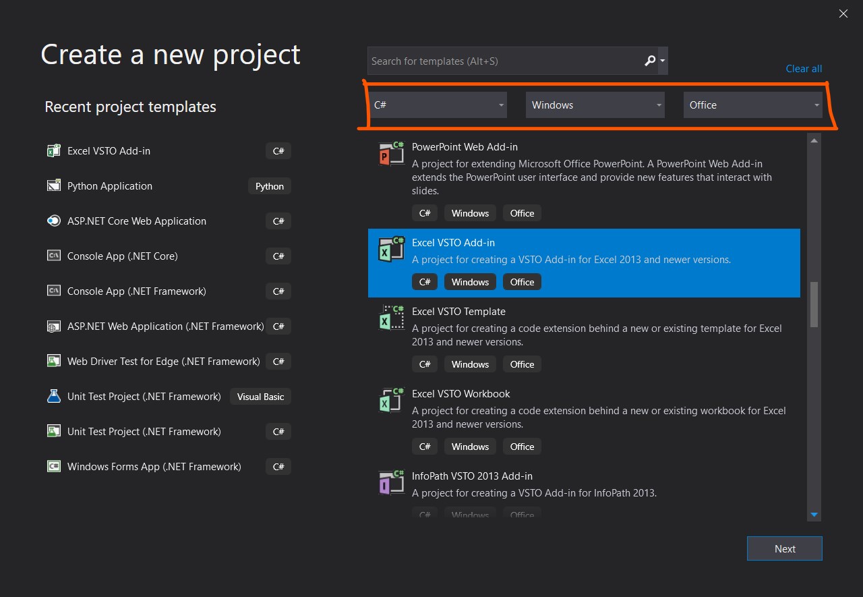Screen dimensions: 863x597
Task: Click the Office tag under Excel VSTO Workbook
Action: [x=522, y=447]
